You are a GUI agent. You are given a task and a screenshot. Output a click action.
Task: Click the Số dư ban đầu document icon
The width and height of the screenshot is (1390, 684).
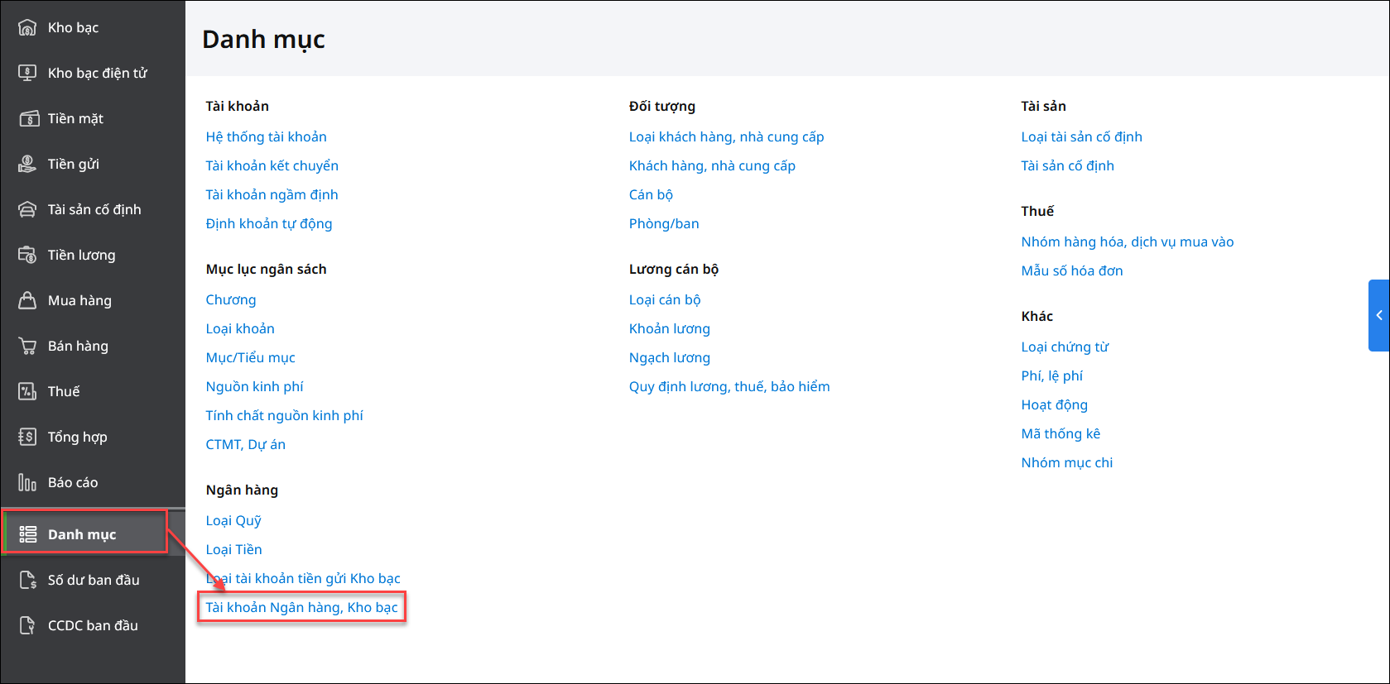[27, 580]
